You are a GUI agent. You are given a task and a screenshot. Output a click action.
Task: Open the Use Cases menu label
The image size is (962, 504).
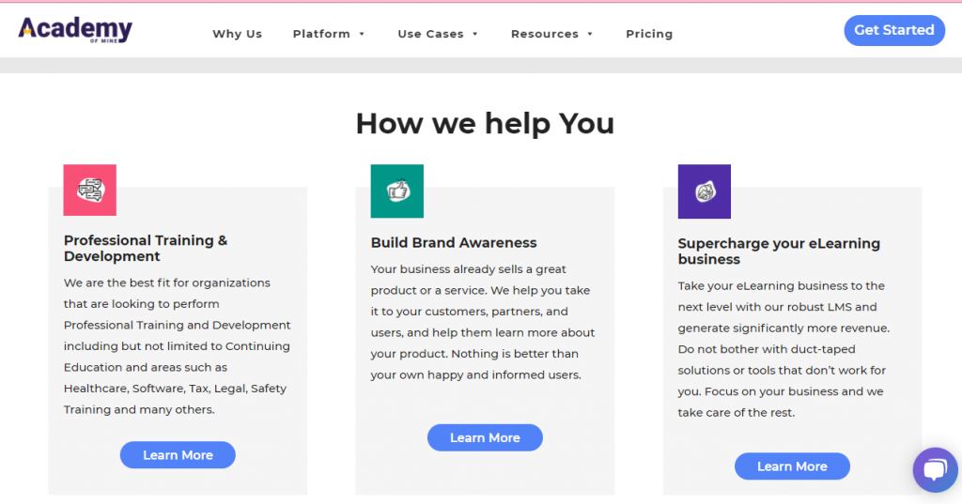pos(430,35)
